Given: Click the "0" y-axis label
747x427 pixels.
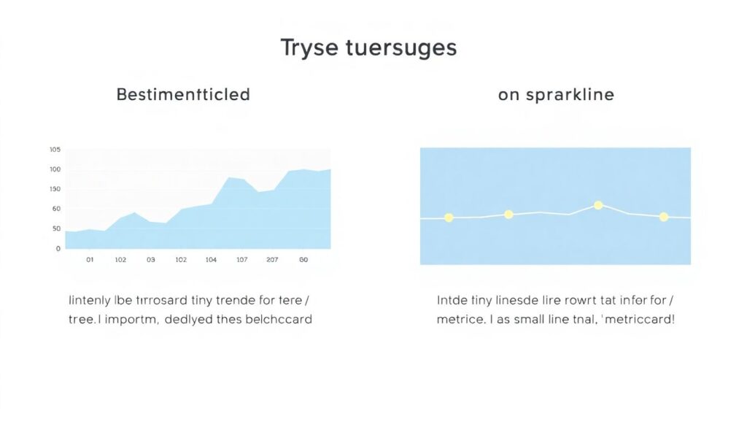Looking at the screenshot, I should (58, 248).
